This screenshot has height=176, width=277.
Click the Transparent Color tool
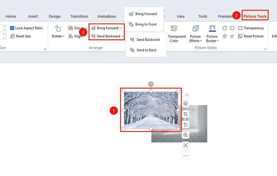[177, 34]
